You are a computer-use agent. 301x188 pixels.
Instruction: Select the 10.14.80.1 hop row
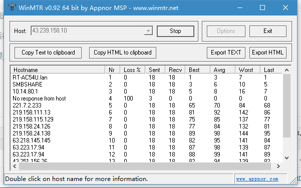[x=146, y=91]
